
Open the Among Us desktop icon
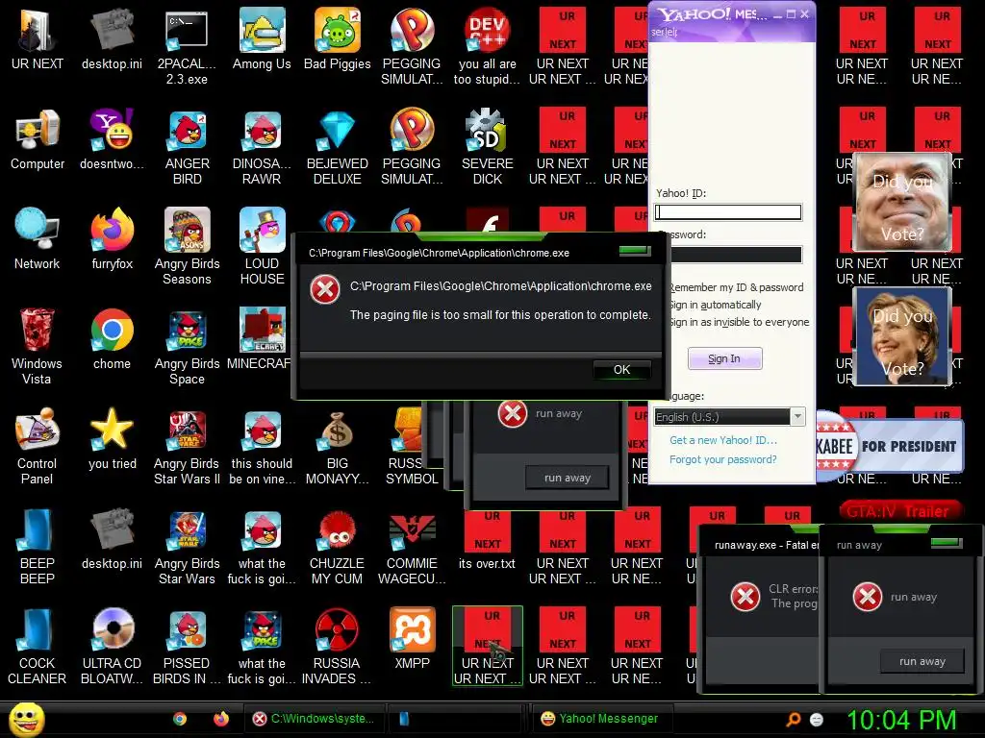pyautogui.click(x=262, y=38)
